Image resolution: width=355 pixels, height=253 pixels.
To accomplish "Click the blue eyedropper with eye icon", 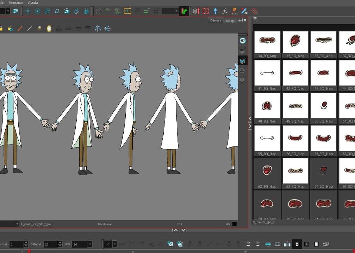I will 244,11.
